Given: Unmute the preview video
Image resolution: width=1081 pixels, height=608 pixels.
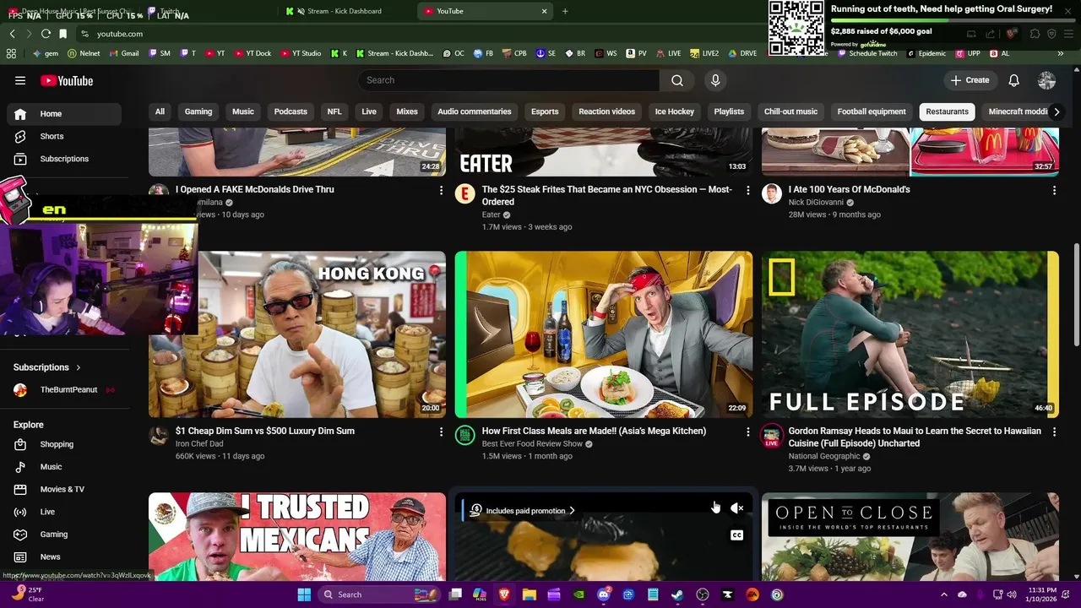Looking at the screenshot, I should [736, 508].
